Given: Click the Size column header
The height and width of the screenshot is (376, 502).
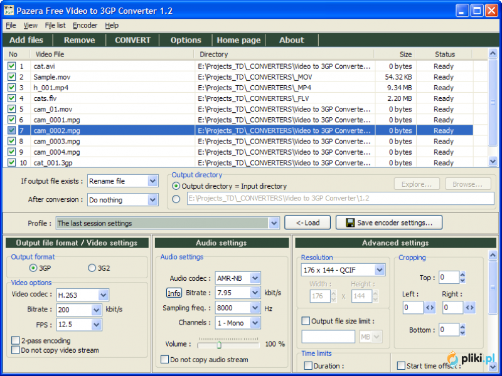Looking at the screenshot, I should (x=395, y=55).
